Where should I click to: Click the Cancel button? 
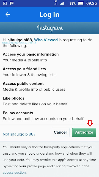pos(60,132)
